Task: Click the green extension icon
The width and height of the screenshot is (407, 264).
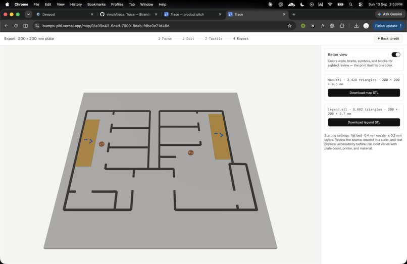Action: tap(303, 26)
